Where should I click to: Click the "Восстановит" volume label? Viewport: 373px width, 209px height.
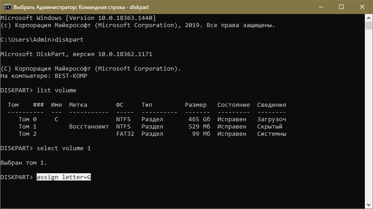point(89,127)
